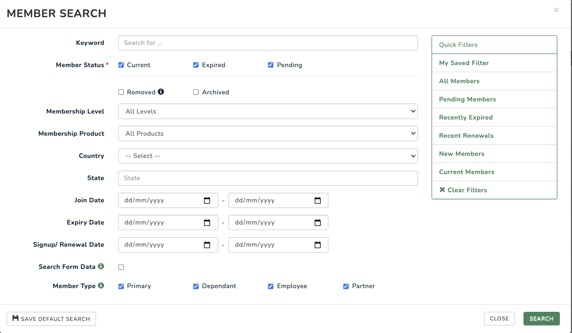Click inside the Keyword search field
The width and height of the screenshot is (572, 333).
(268, 43)
